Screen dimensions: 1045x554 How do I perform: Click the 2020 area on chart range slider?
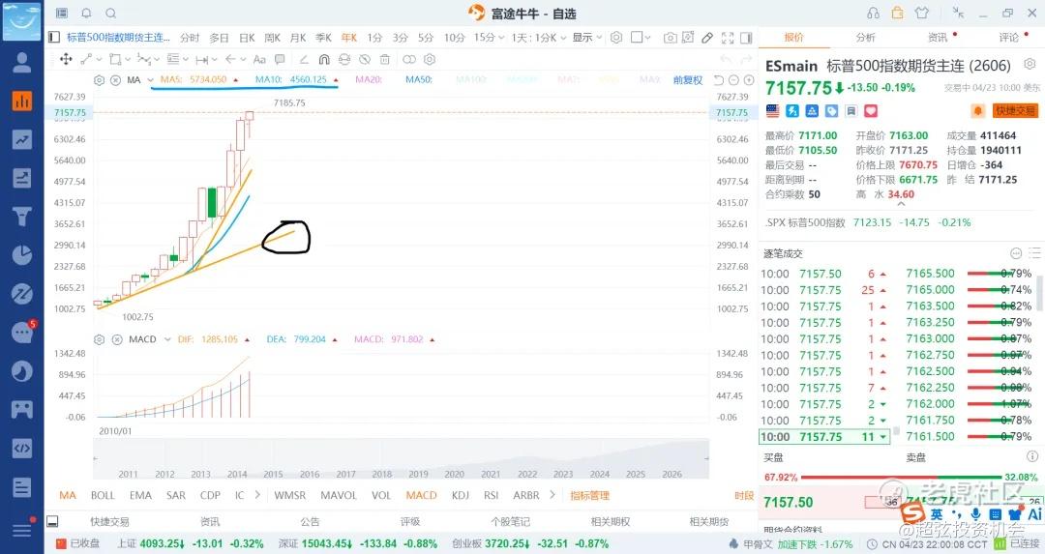(454, 474)
